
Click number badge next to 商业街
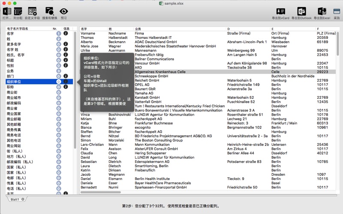[x=59, y=92]
